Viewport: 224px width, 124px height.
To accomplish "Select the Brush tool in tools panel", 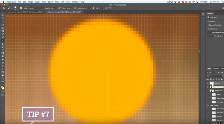I will click(3, 41).
